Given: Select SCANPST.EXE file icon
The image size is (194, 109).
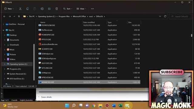Looking at the screenshot, I should 40,49.
